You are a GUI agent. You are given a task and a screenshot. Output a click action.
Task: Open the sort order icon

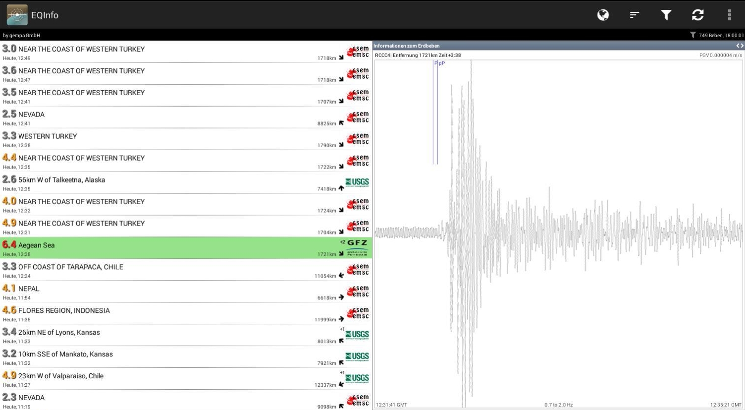(635, 15)
